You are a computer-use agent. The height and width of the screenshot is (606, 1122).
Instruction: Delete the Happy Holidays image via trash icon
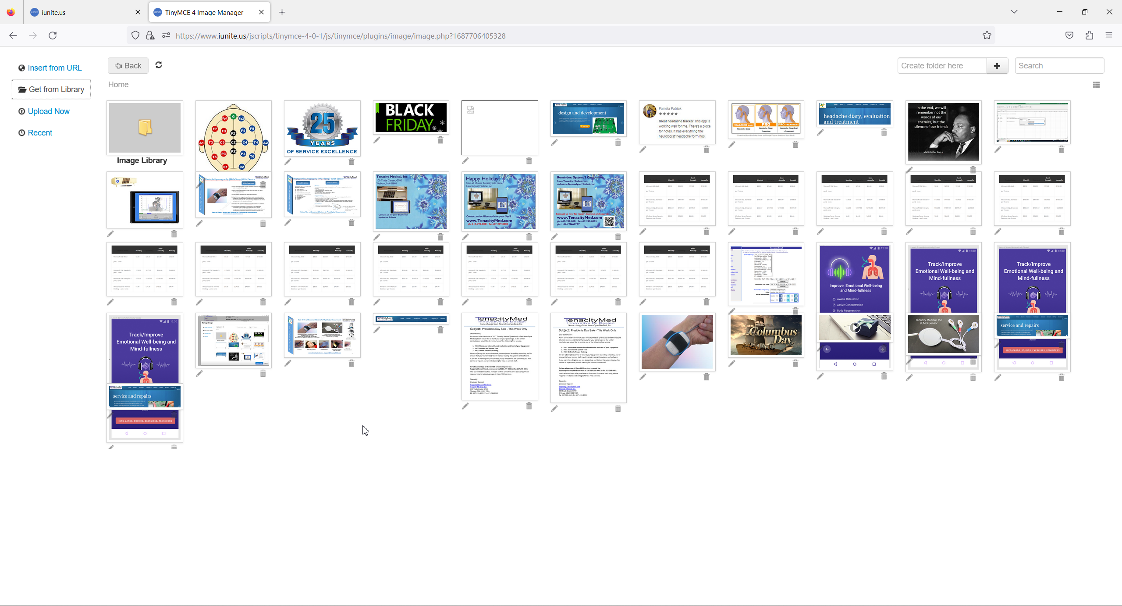click(529, 237)
